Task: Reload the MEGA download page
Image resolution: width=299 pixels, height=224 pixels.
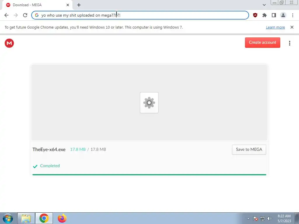Action: click(x=25, y=15)
